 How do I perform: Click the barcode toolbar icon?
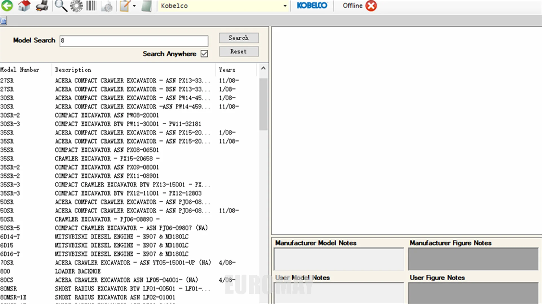click(91, 6)
